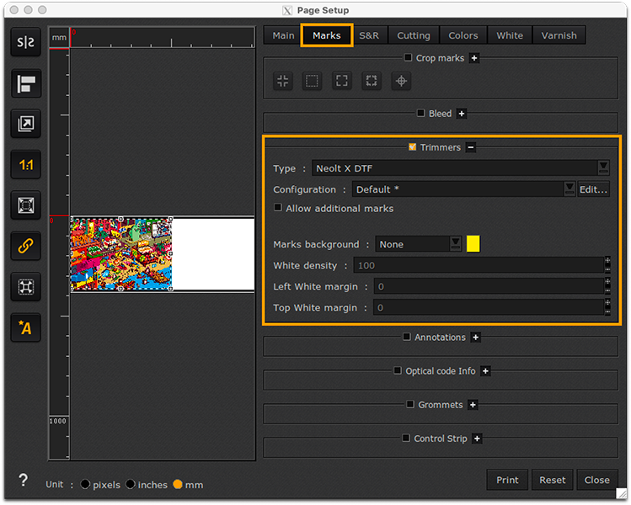Click the S|S mirror icon in sidebar
This screenshot has width=631, height=505.
pyautogui.click(x=26, y=42)
